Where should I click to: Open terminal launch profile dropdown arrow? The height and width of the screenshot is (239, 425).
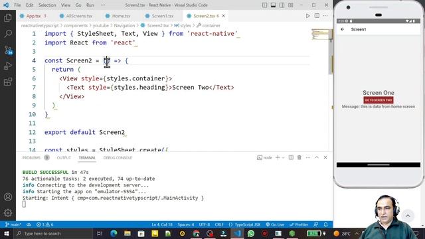coord(284,157)
